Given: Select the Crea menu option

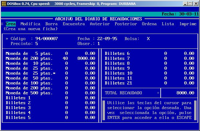Looking at the screenshot, I should 11,24.
